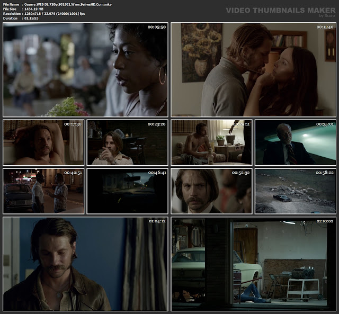The width and height of the screenshot is (339, 314).
Task: Click the timestamp 00:05:50
Action: [157, 27]
